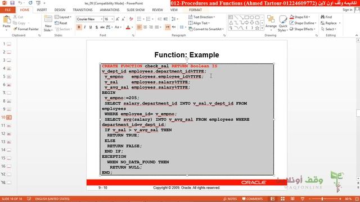Open Shape Outline dropdown

303,23
